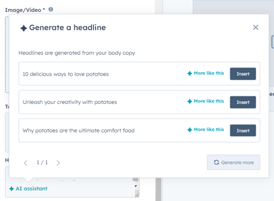274x201 pixels.
Task: Click the refresh icon in Generate more
Action: click(216, 162)
